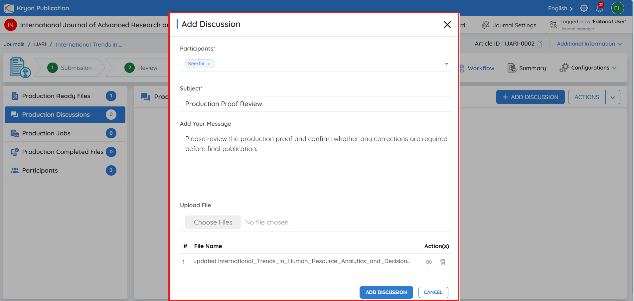
Task: Open Journal Settings
Action: (x=509, y=25)
